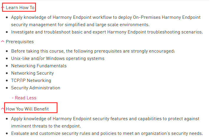Click 'Before taking this course' bullet text
Screen dimensions: 217x139
tap(93, 51)
